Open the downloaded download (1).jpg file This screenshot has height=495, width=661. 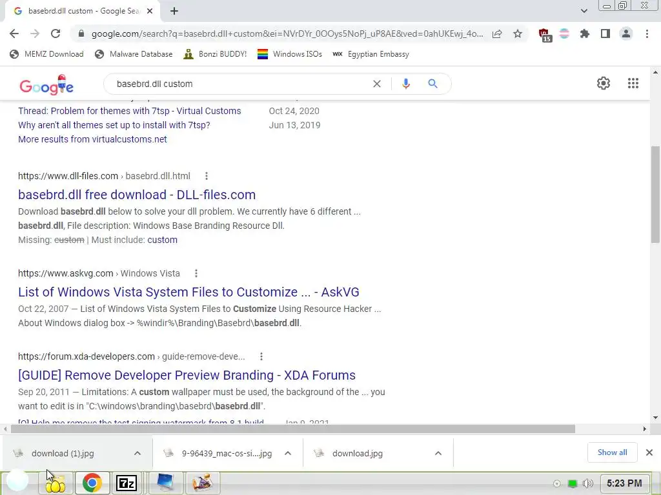point(63,453)
